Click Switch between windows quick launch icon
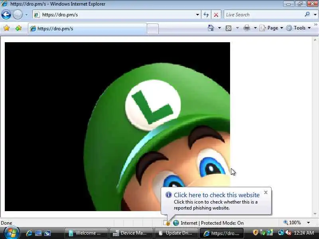The image size is (319, 239). 47,233
